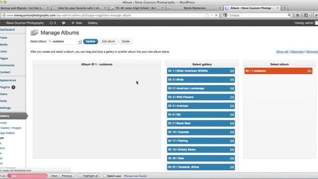The width and height of the screenshot is (318, 179).
Task: Open Settings in sidebar
Action: click(5, 108)
